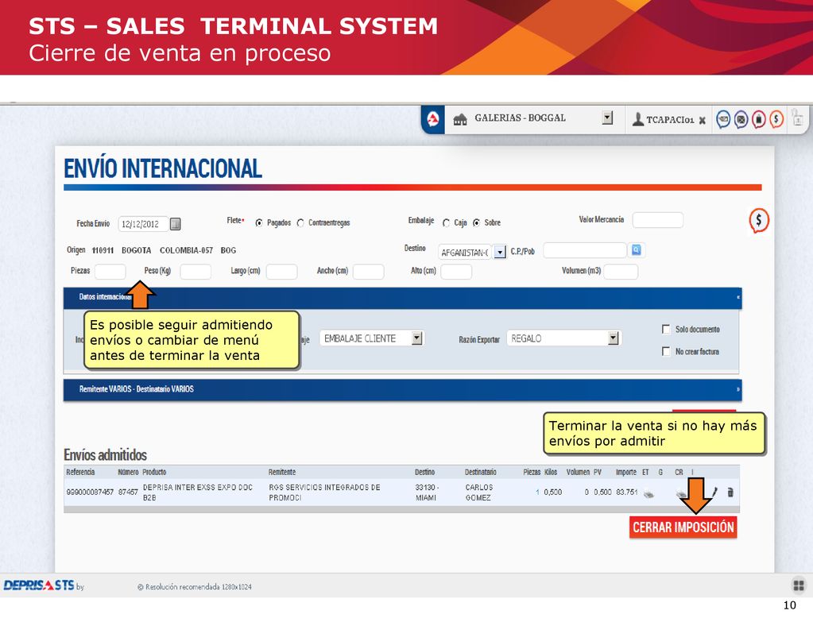This screenshot has width=813, height=622.
Task: Print label with ET printer icon in row
Action: (648, 494)
